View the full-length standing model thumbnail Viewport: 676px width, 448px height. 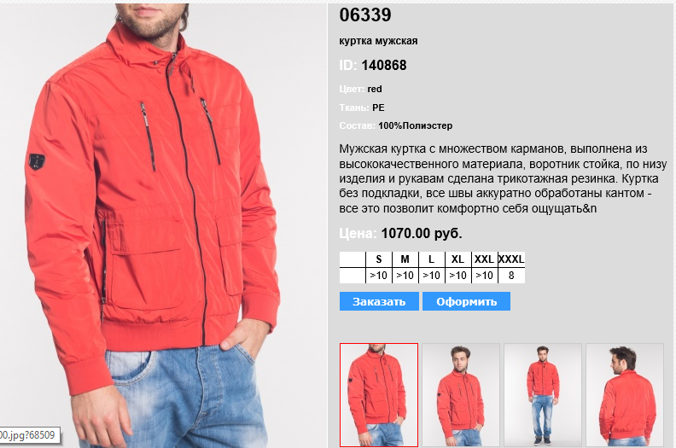[x=543, y=395]
